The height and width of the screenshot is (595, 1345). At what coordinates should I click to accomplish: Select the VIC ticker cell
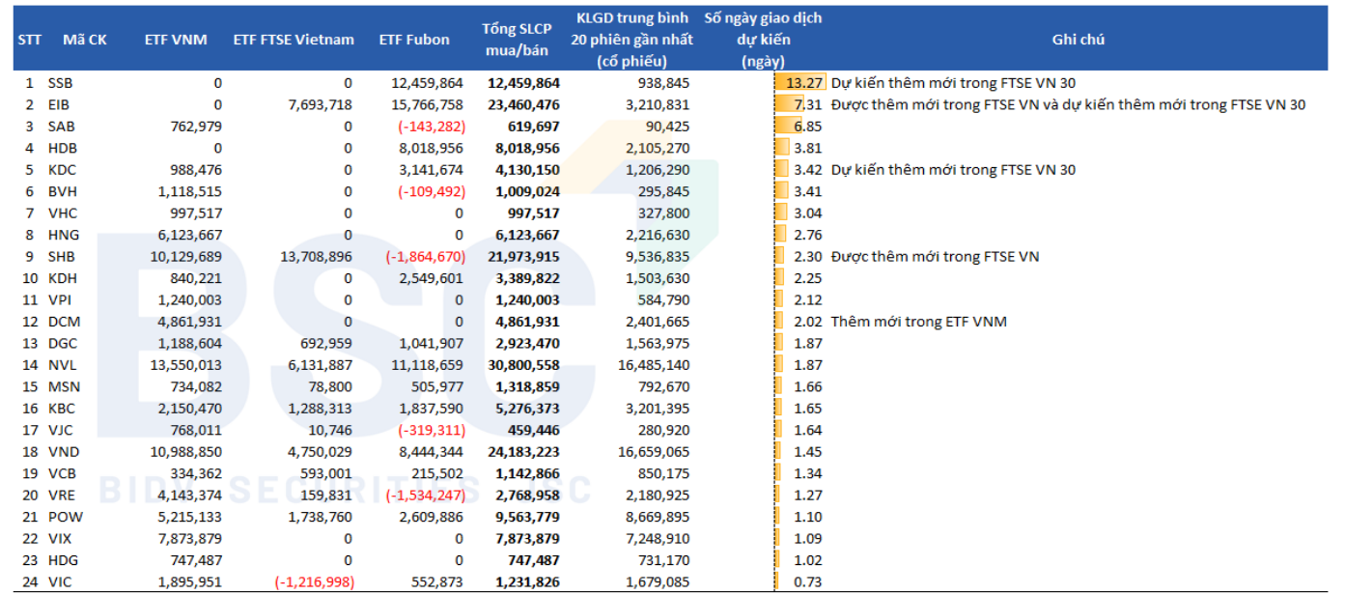coord(62,581)
